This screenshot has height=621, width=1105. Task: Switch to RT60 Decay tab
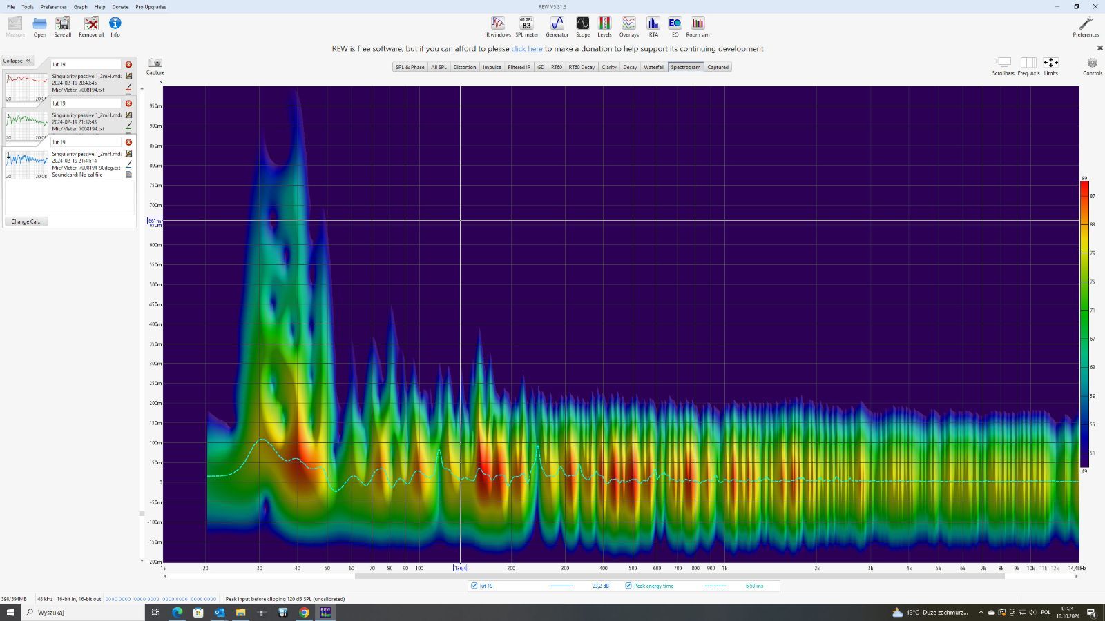pos(582,67)
